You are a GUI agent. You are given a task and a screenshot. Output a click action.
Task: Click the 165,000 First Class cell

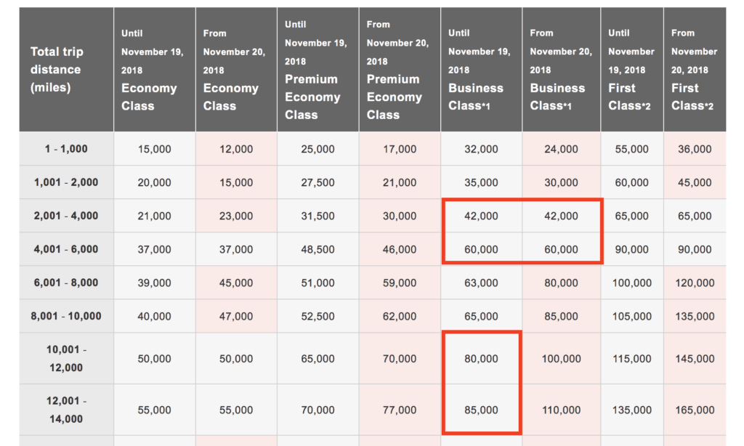pyautogui.click(x=695, y=410)
